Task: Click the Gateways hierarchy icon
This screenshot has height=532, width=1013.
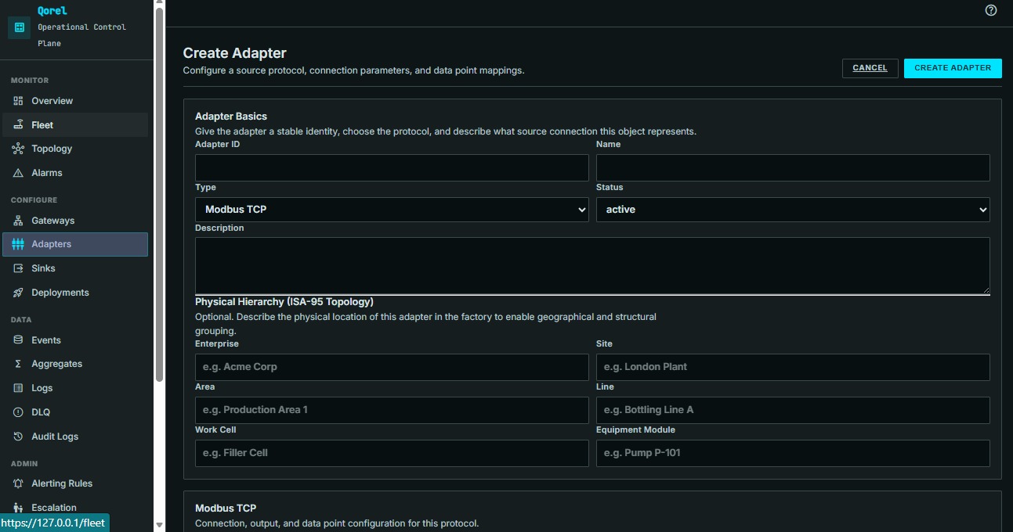Action: 18,221
